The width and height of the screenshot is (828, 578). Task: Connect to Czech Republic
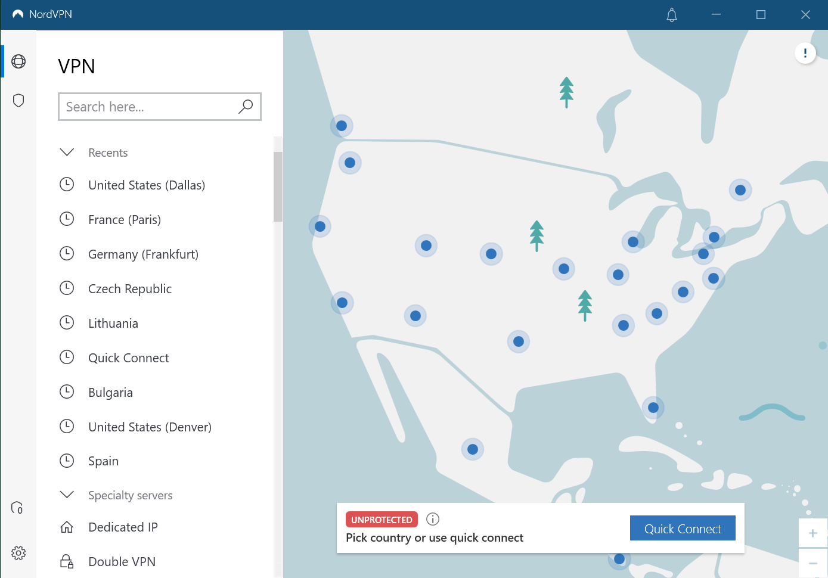[130, 289]
